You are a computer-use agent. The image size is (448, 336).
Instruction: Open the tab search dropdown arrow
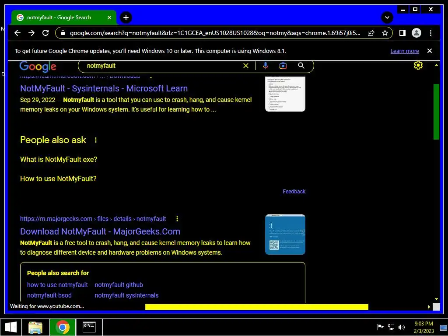tap(387, 17)
